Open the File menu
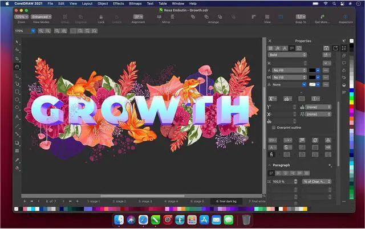Image resolution: width=365 pixels, height=229 pixels. (50, 3)
